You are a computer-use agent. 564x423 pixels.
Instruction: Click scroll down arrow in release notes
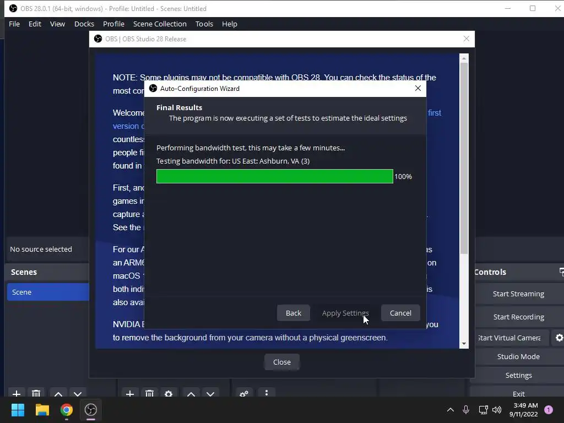click(464, 344)
